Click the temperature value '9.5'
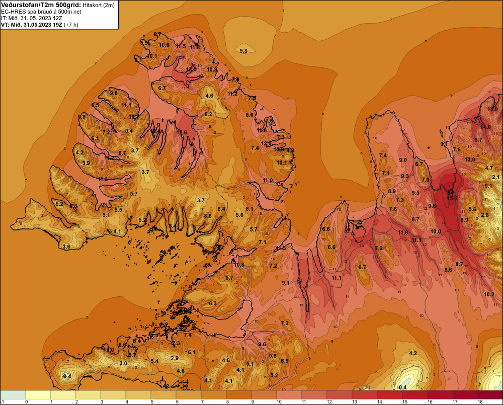 (415, 193)
